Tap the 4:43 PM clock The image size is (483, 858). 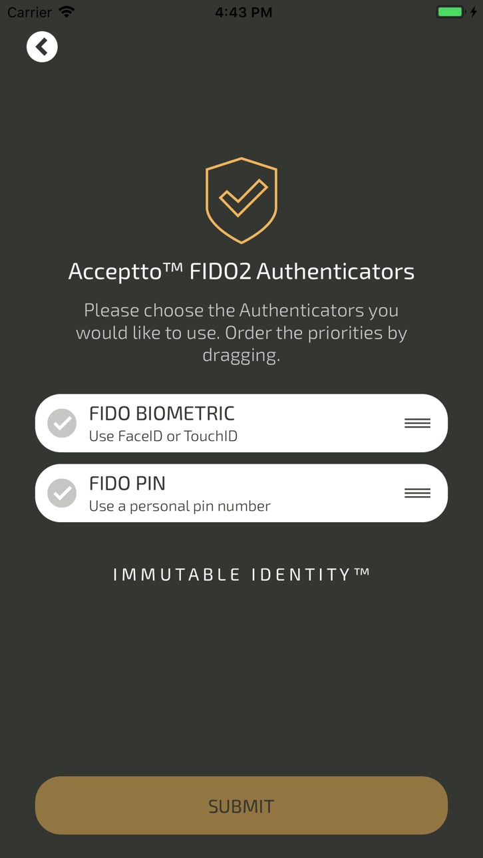tap(243, 13)
